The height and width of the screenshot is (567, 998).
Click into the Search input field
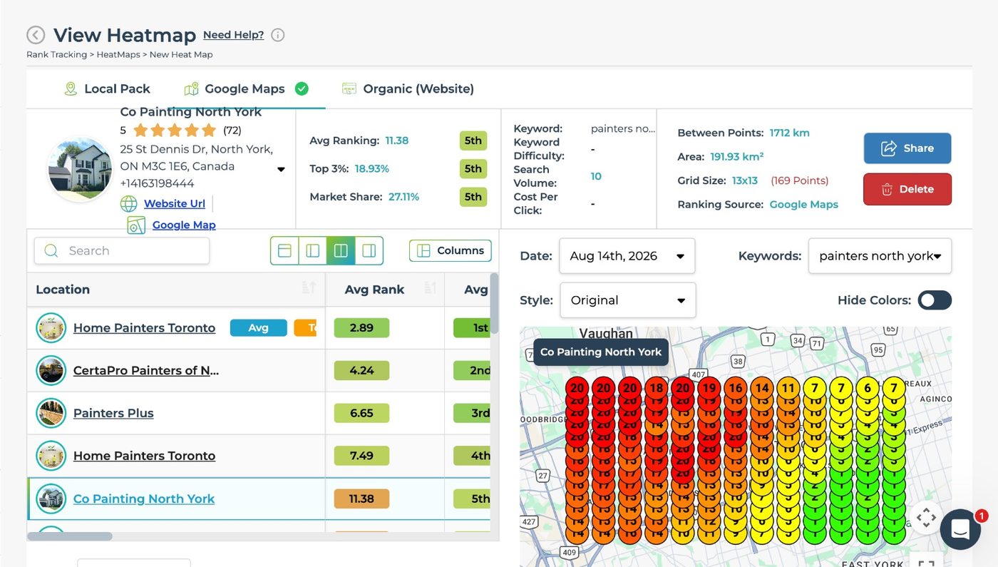(x=122, y=251)
